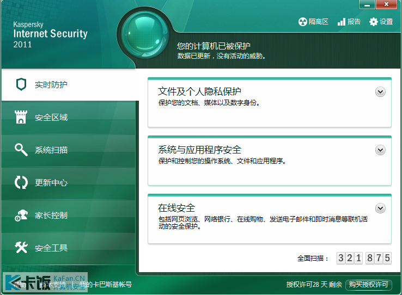Open the 我的卡巴斯基帐号 link
Image resolution: width=402 pixels, height=295 pixels.
point(105,285)
